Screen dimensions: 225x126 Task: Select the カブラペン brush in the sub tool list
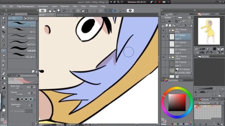pos(22,36)
